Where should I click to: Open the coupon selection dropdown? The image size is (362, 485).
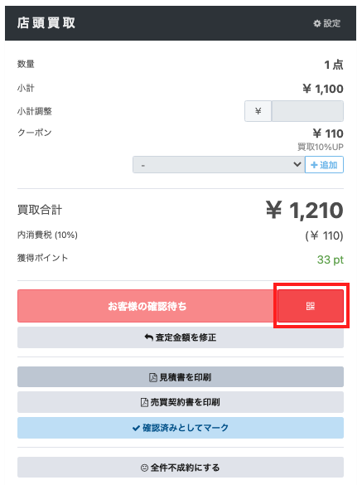pos(219,164)
